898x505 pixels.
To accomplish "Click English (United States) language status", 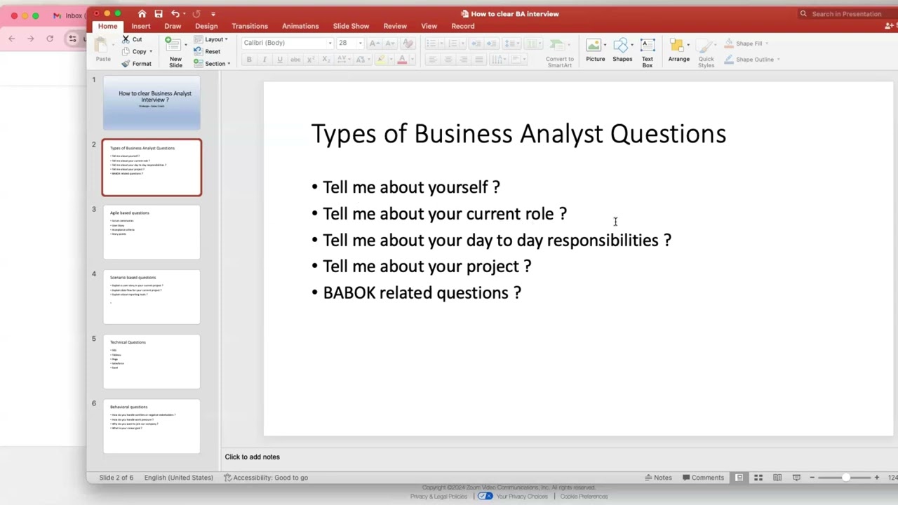I will point(178,478).
